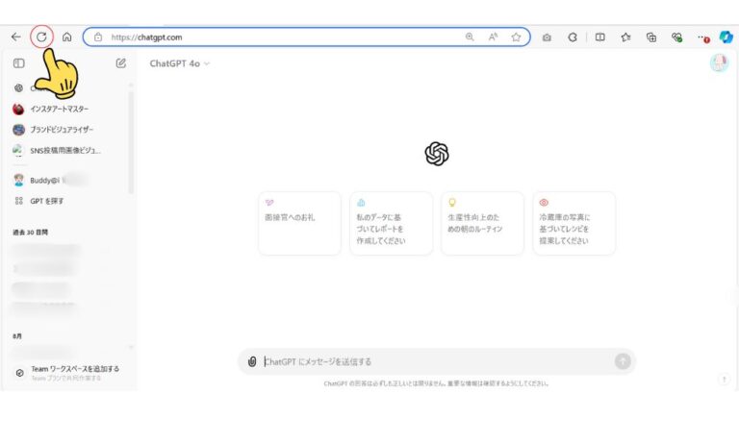Click the help question mark icon
The width and height of the screenshot is (739, 443).
click(x=723, y=380)
